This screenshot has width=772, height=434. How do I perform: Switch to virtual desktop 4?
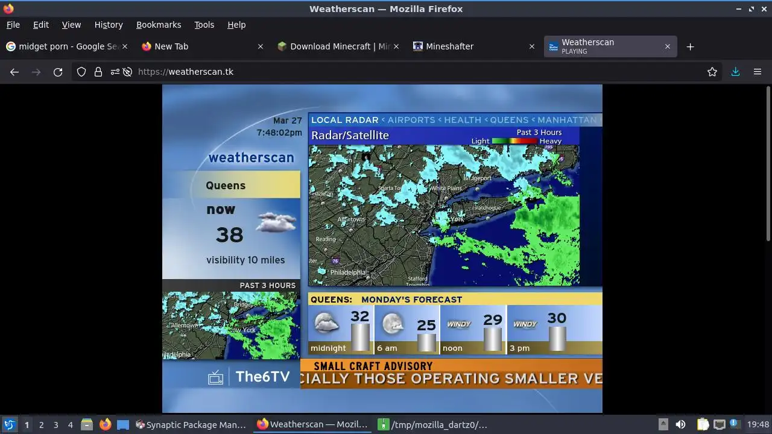(x=70, y=424)
